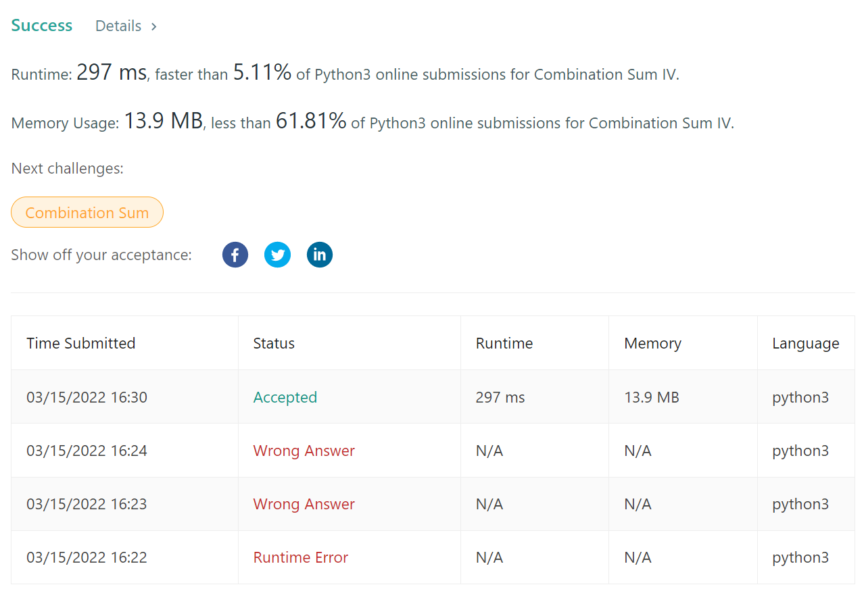
Task: Open the 16:23 Wrong Answer submission
Action: click(x=304, y=504)
